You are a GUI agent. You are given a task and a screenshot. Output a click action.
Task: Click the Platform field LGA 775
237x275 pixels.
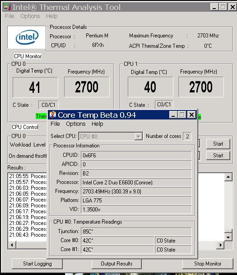coord(136,200)
